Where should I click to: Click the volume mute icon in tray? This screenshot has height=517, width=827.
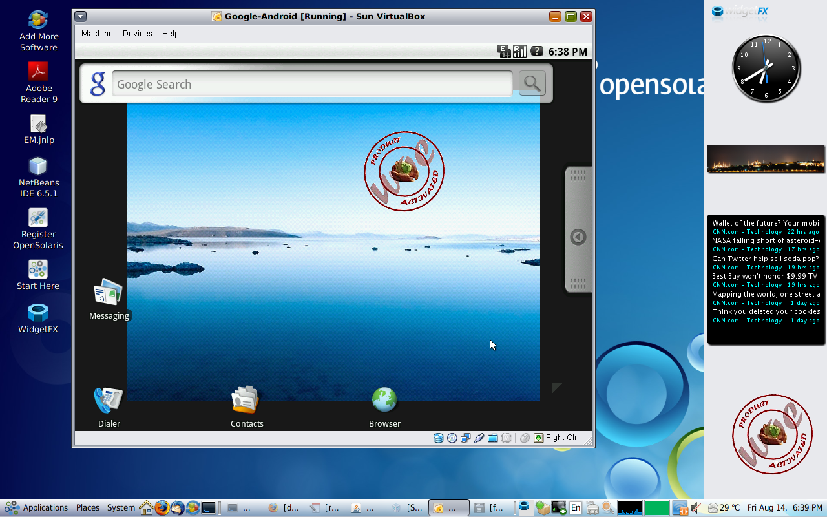[x=696, y=508]
